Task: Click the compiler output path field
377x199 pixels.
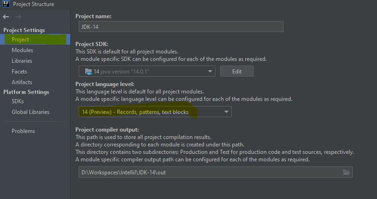Action: coord(215,172)
